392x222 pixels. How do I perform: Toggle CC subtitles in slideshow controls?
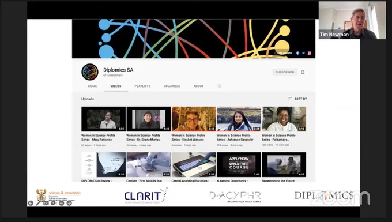coord(46,203)
